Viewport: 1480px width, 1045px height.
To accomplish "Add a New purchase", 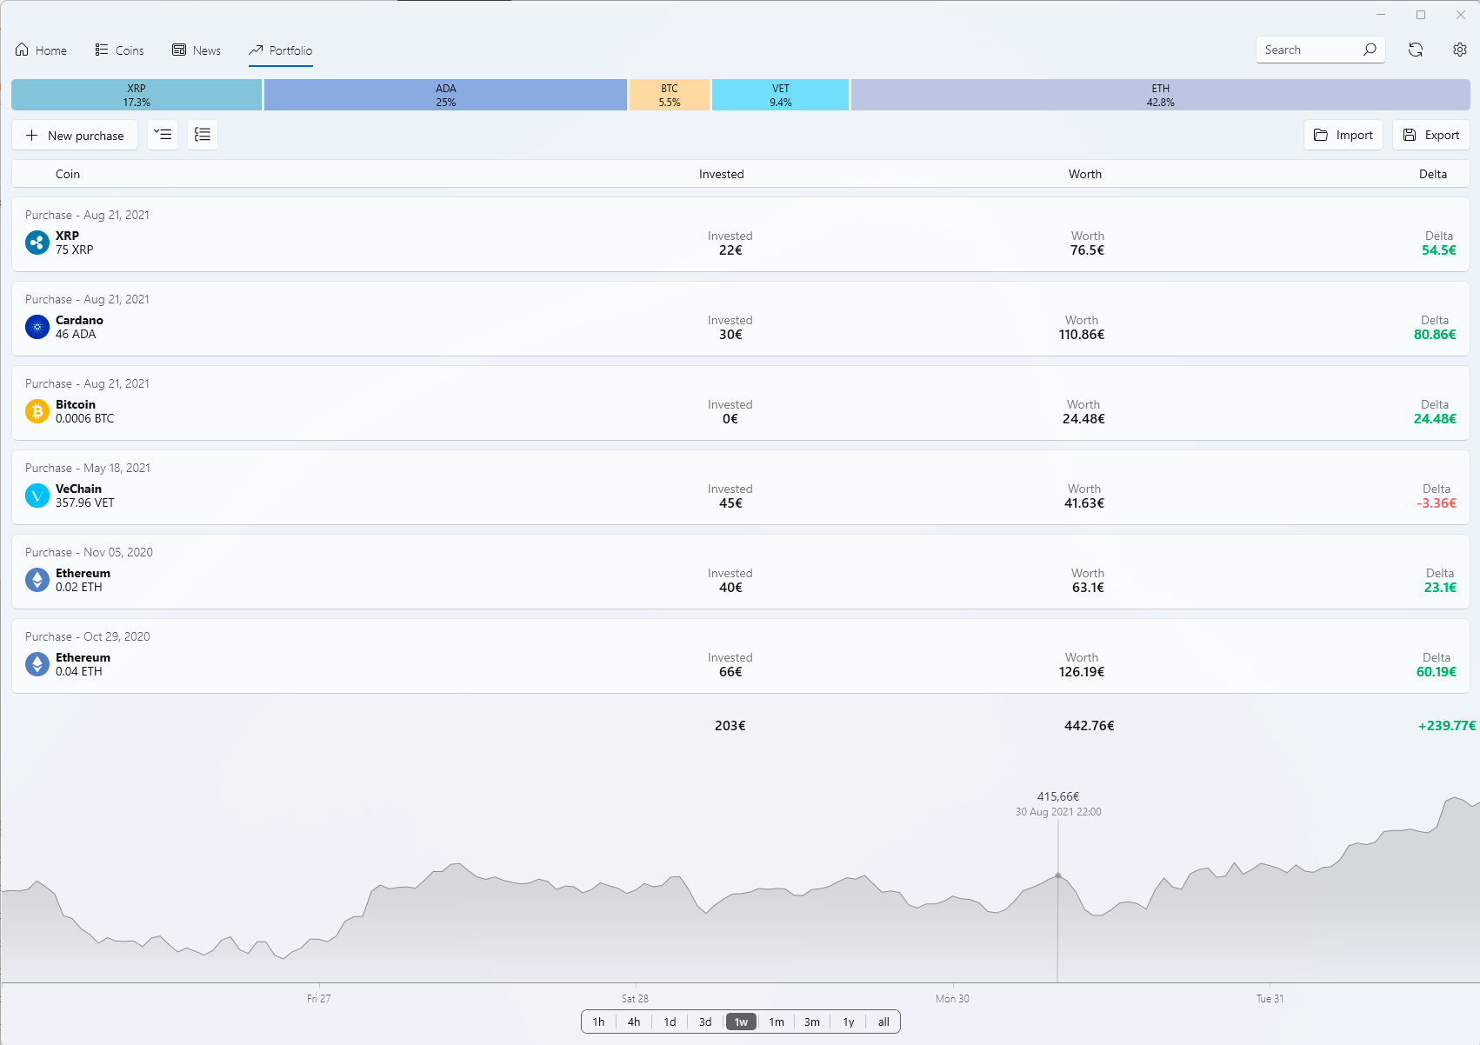I will pos(75,135).
